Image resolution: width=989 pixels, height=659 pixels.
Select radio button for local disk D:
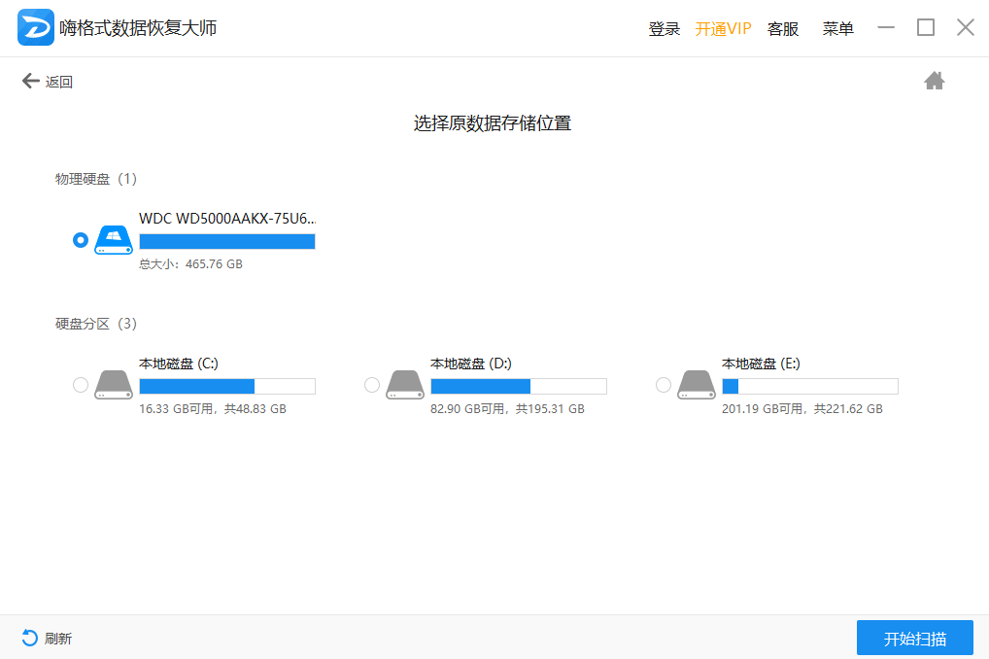pos(372,385)
